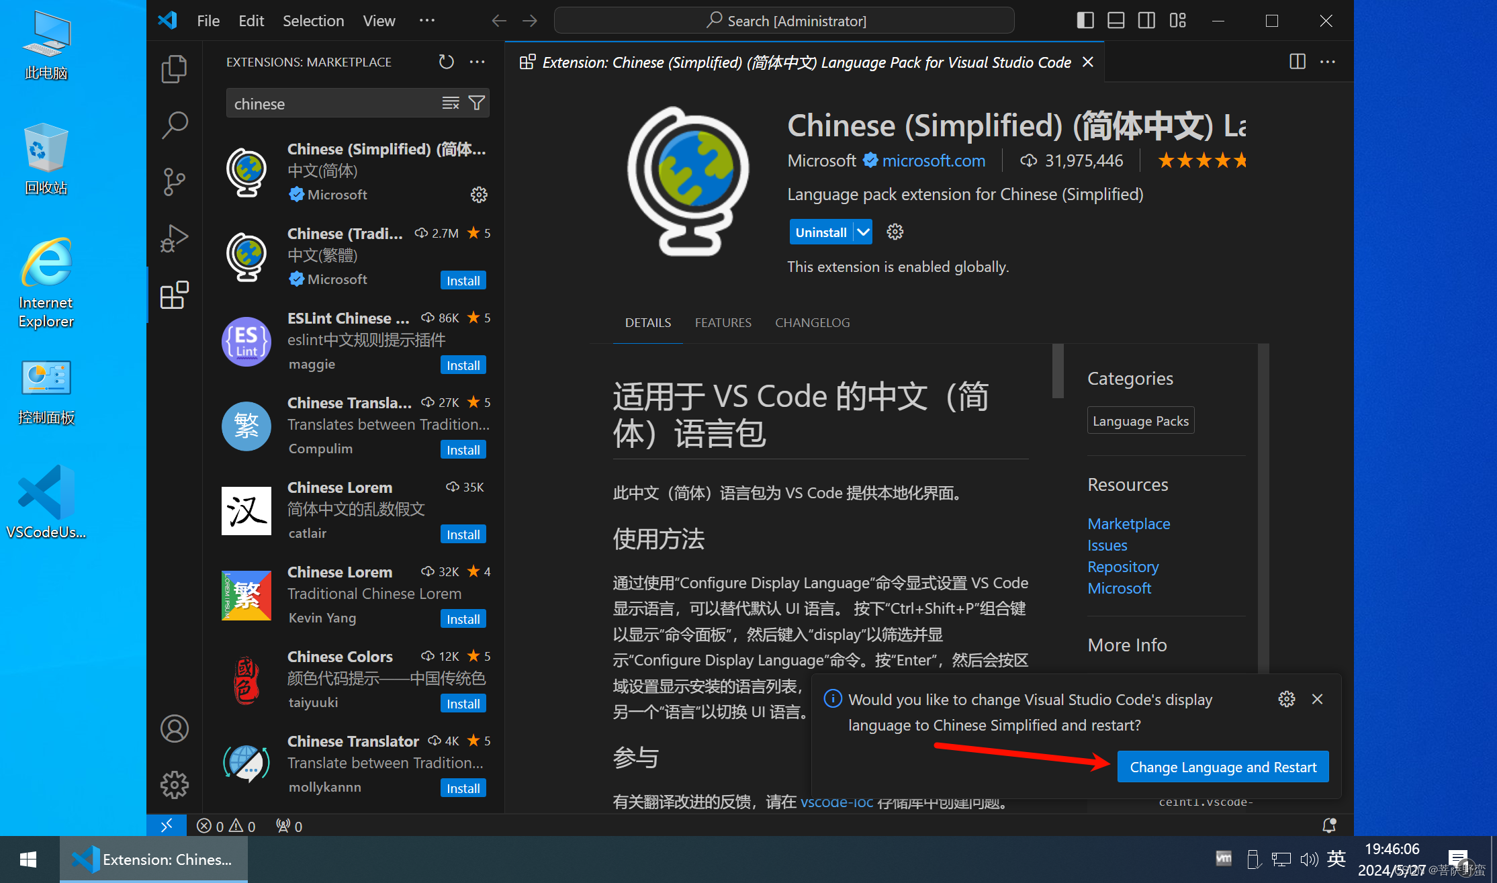Viewport: 1497px width, 883px height.
Task: Switch to the CHANGELOG tab
Action: tap(812, 322)
